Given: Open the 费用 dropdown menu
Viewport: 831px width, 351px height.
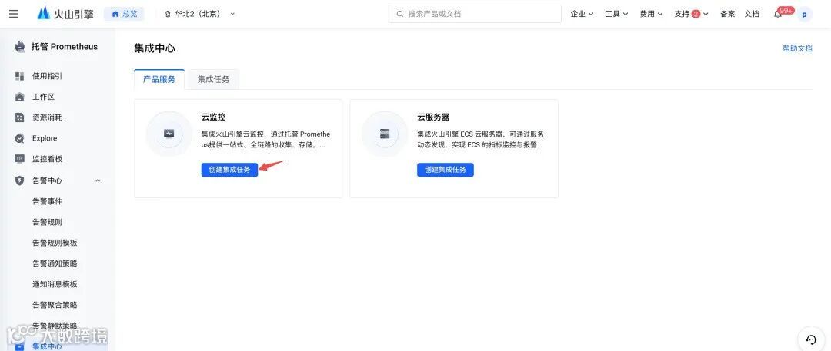Looking at the screenshot, I should [652, 14].
